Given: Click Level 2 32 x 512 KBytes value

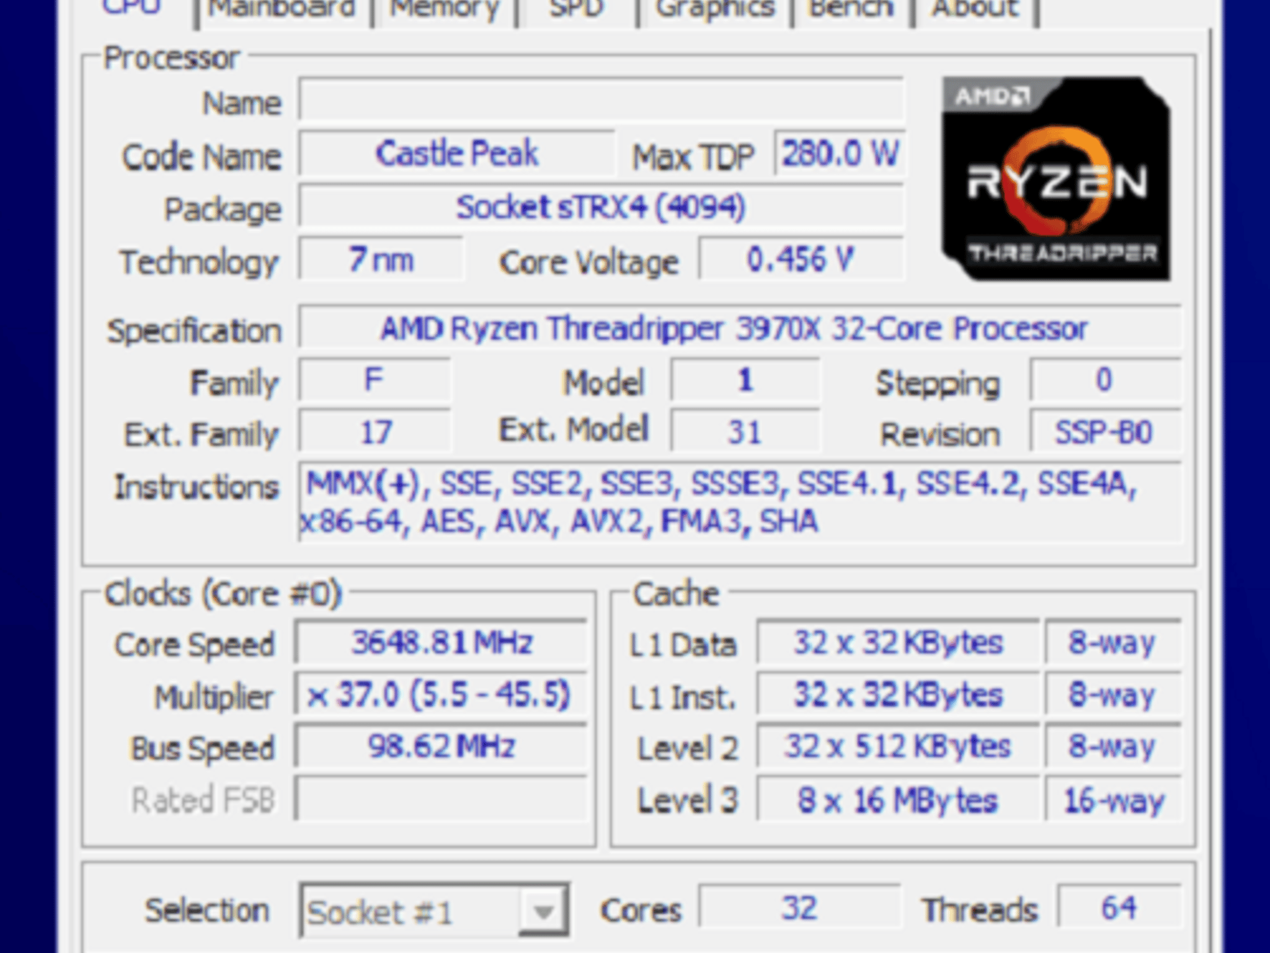Looking at the screenshot, I should coord(898,747).
